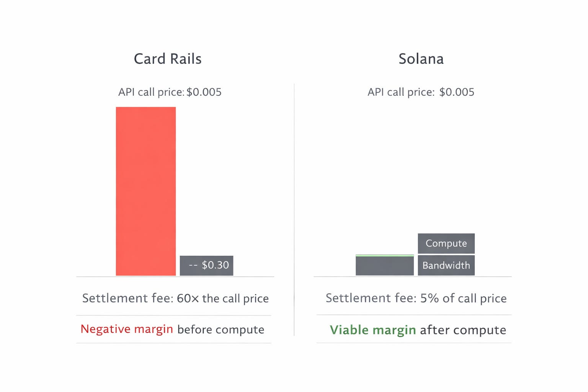Click the short gray Solana bar

[385, 266]
